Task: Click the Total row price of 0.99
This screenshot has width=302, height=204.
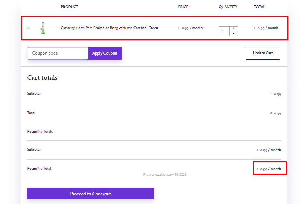Action: (x=275, y=113)
